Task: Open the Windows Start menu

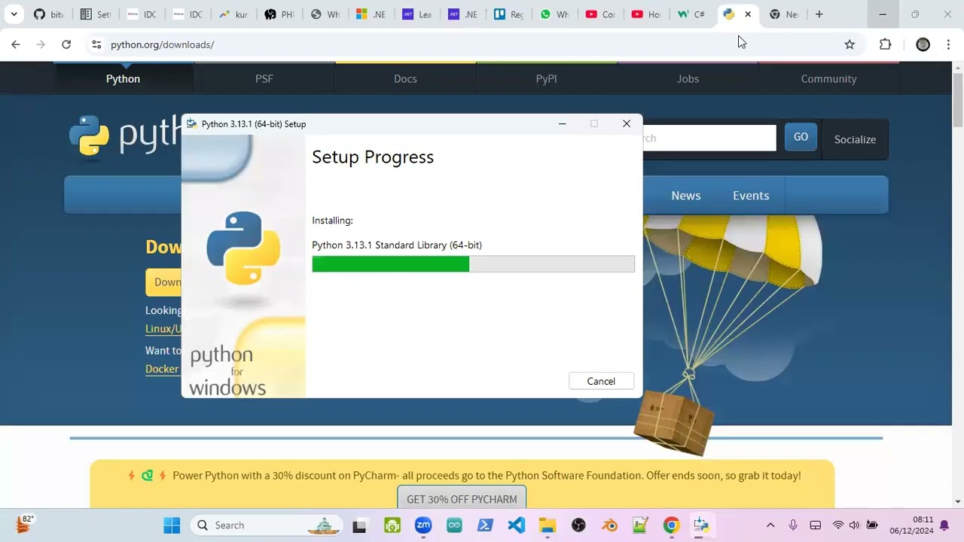Action: [172, 525]
